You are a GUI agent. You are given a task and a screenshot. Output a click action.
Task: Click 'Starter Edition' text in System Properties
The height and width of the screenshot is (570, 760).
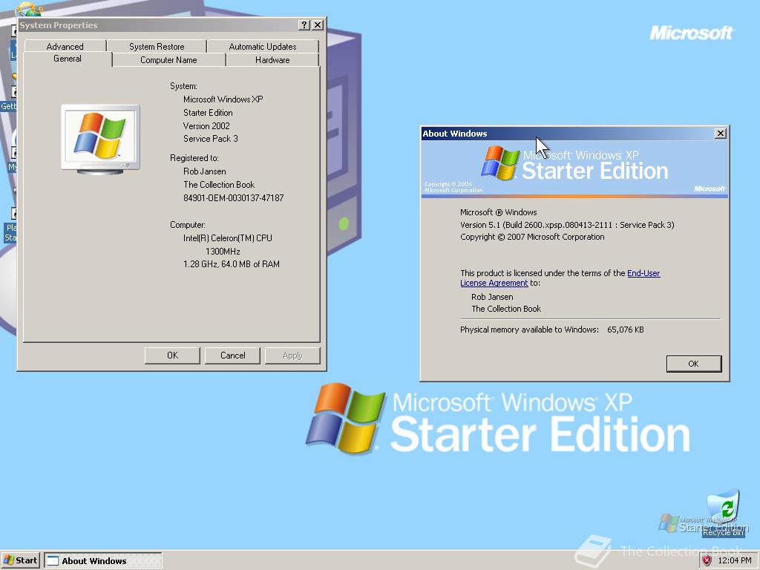(208, 113)
